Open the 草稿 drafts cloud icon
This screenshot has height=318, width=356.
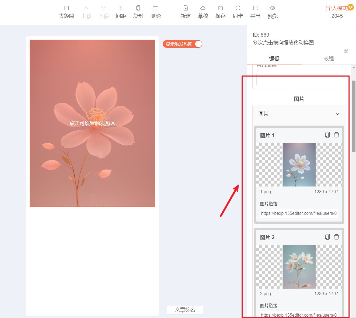tap(203, 8)
